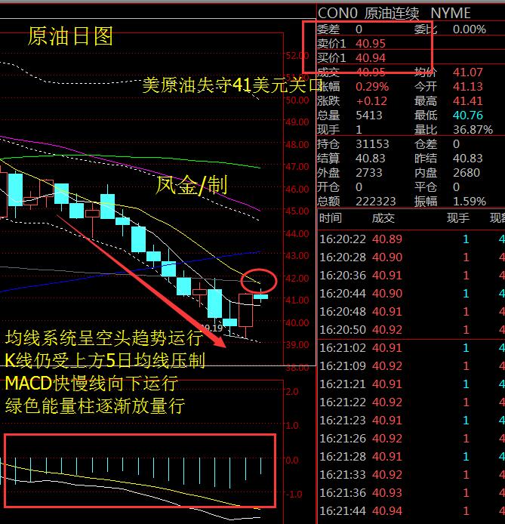505x524 pixels.
Task: Click the 最低 value 40.76
Action: [468, 116]
